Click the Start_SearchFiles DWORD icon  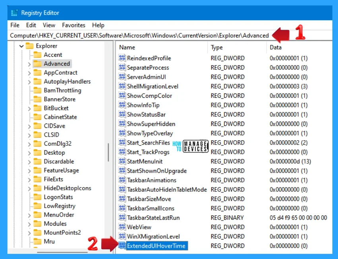tap(122, 143)
